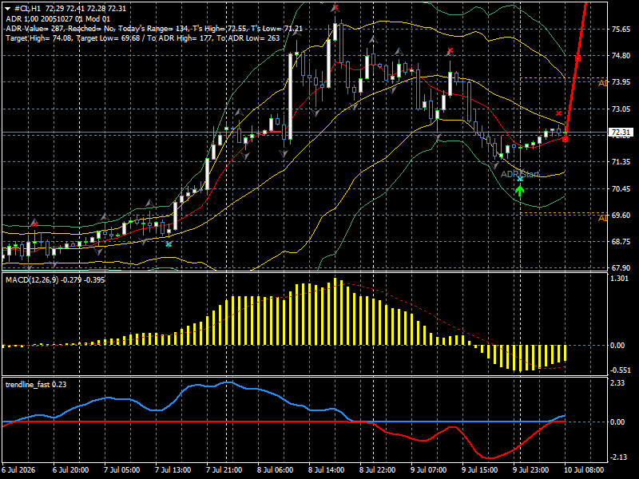This screenshot has width=639, height=479.
Task: Click price scale value 73.95
Action: pyautogui.click(x=621, y=82)
